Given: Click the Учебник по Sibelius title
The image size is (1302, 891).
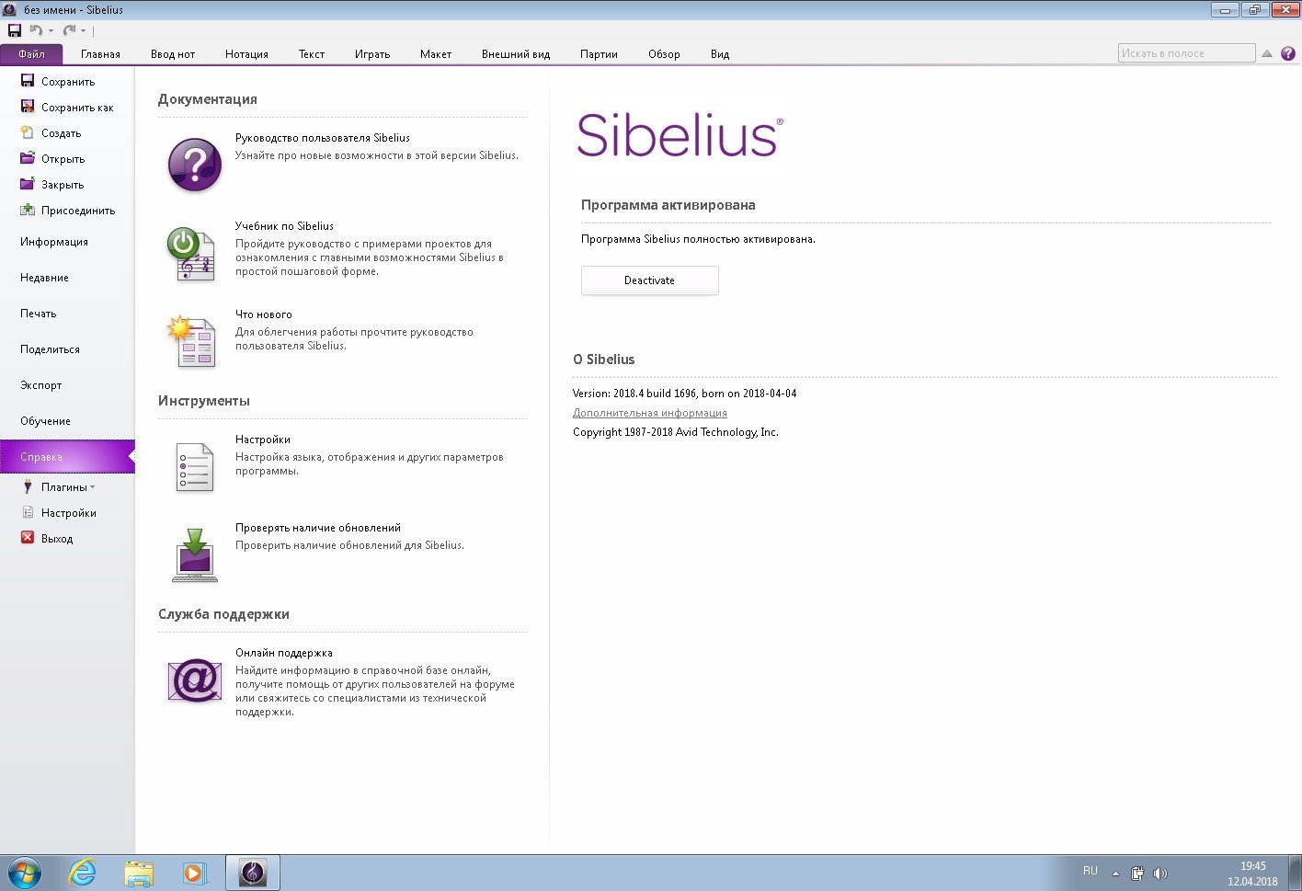Looking at the screenshot, I should 284,226.
